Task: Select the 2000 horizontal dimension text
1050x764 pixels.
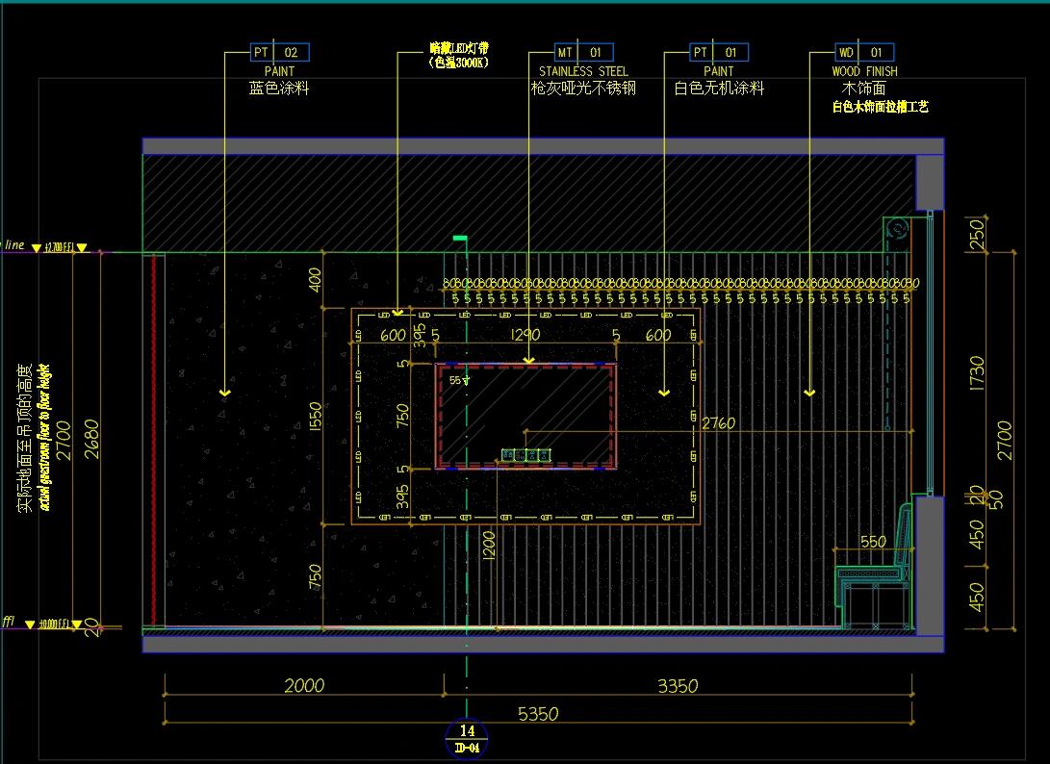Action: coord(303,686)
